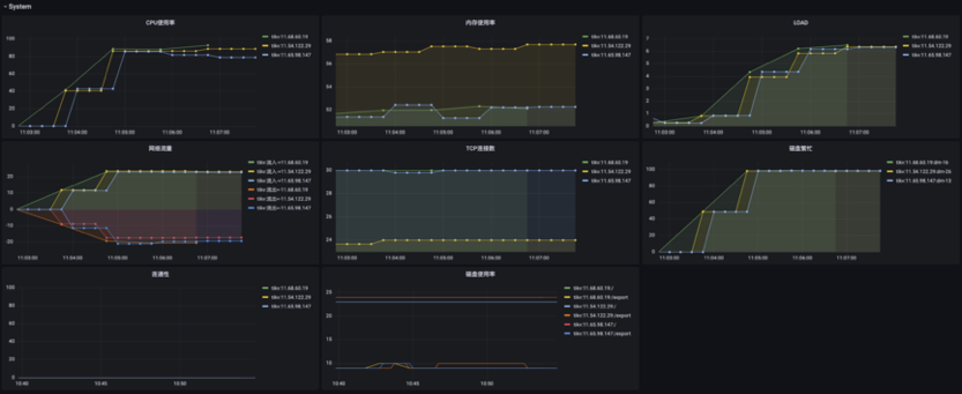Click red 11.65.98.147:/ icon in 磁盘使用率 legend
Image resolution: width=962 pixels, height=394 pixels.
click(568, 325)
